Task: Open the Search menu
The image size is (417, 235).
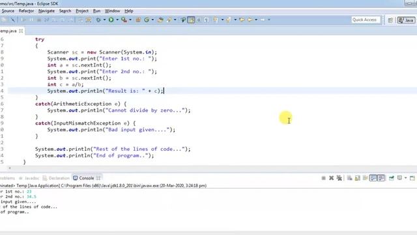Action: point(65,11)
